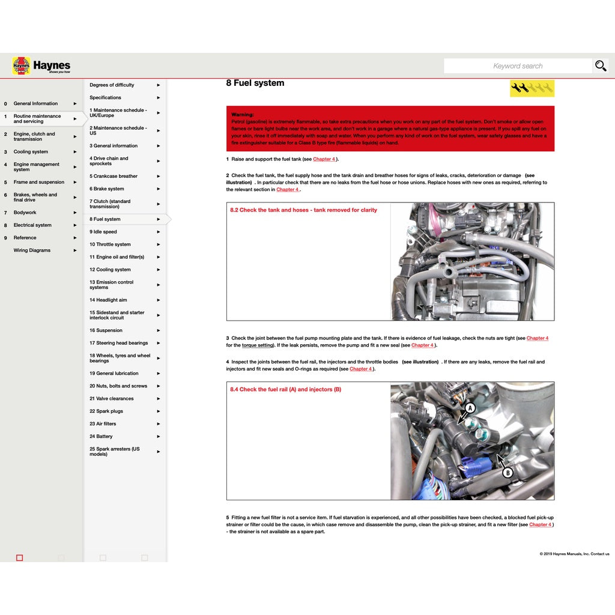Select the red-highlighted page marker square
The image size is (615, 615).
click(19, 557)
